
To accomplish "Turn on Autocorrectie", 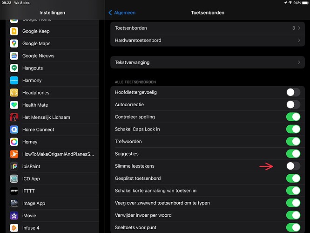I will 293,104.
